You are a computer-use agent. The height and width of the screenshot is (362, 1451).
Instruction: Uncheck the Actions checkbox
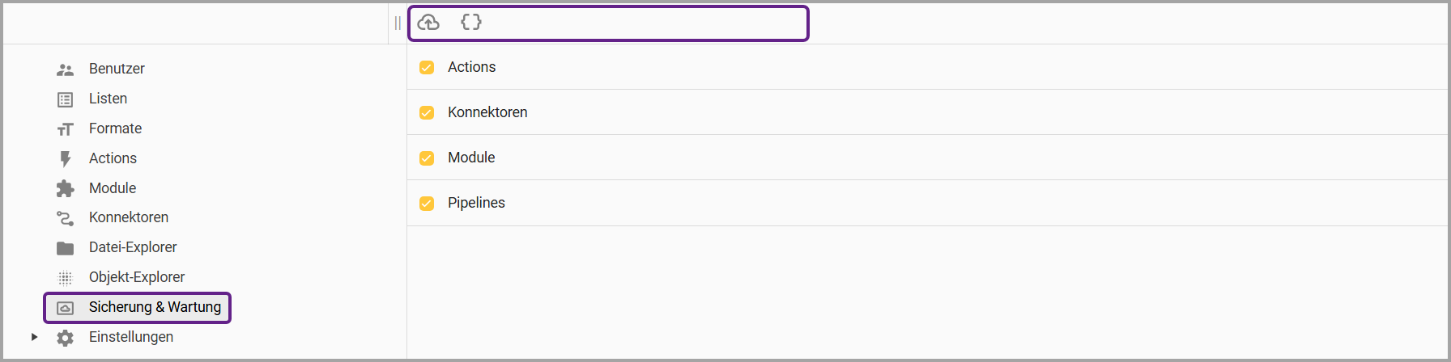tap(427, 68)
